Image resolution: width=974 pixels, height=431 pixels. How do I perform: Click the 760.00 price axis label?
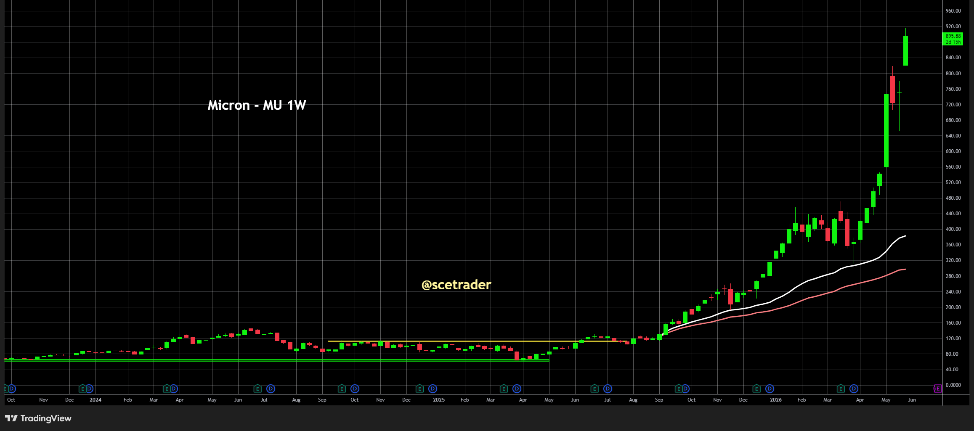953,89
